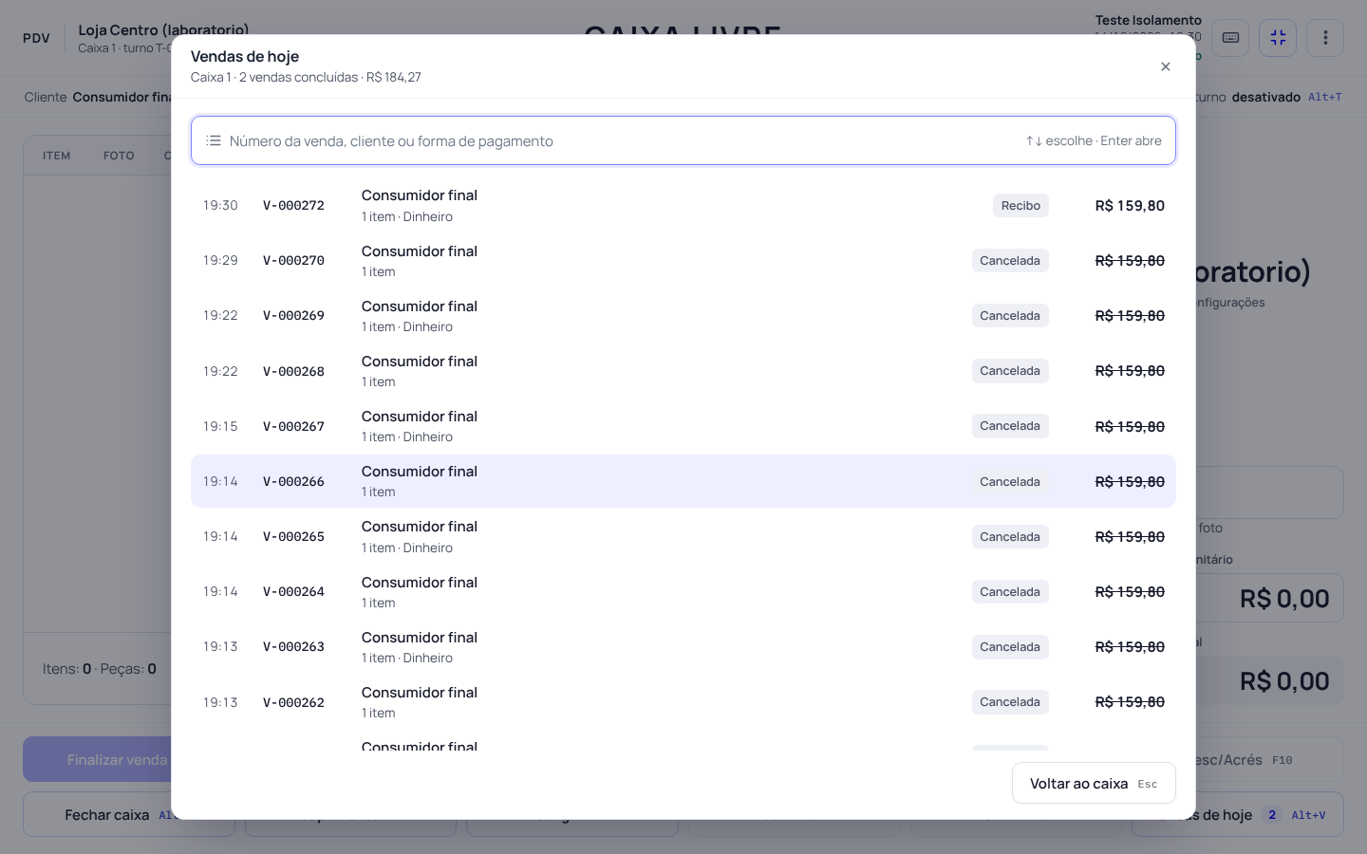The image size is (1367, 854).
Task: Select sale row V-000270
Action: pos(683,261)
